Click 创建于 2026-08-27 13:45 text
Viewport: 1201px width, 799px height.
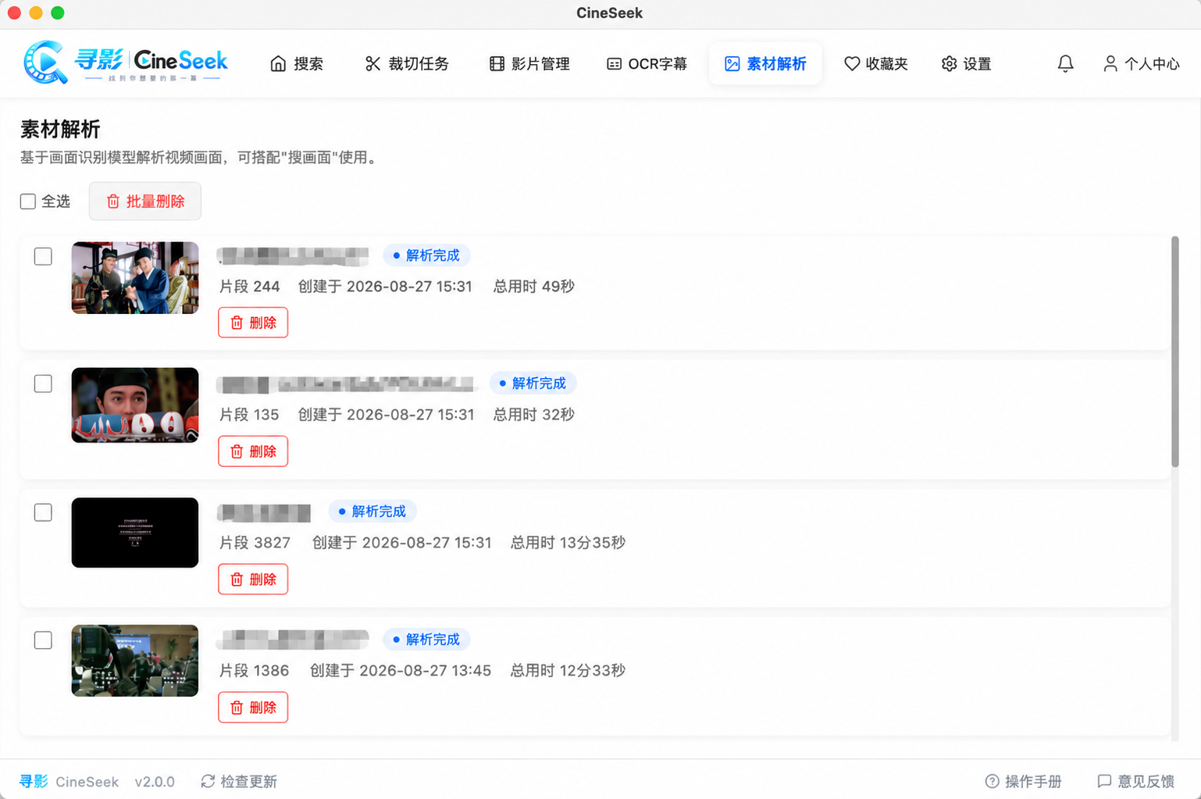point(401,671)
